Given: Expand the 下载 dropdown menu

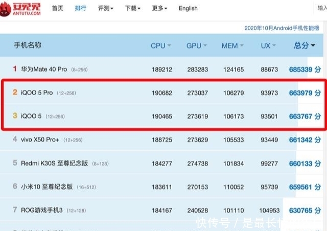Looking at the screenshot, I should coord(133,8).
